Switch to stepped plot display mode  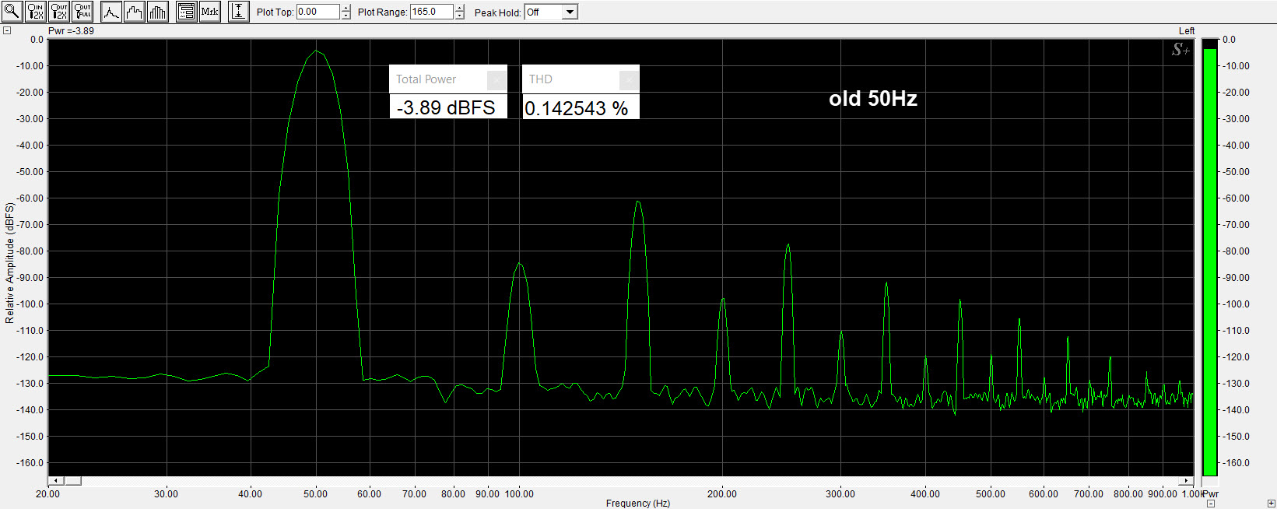135,12
